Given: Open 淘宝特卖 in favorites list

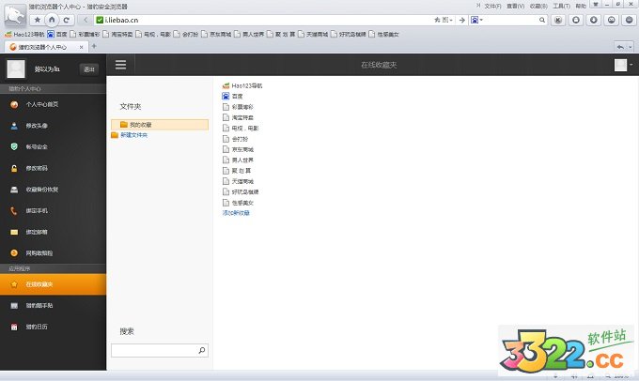Looking at the screenshot, I should [238, 117].
